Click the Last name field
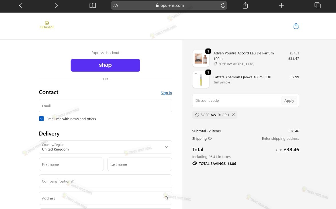 [140, 164]
